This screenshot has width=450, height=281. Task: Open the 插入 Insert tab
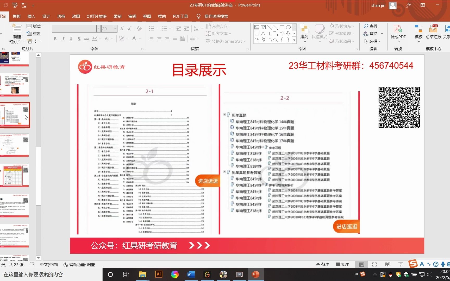(31, 16)
